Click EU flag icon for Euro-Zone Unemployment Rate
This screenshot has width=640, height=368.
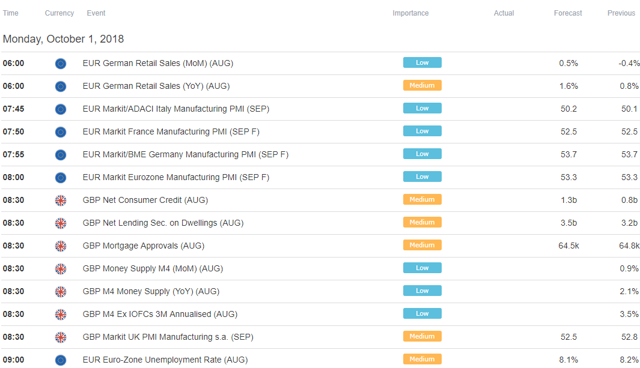coord(61,360)
